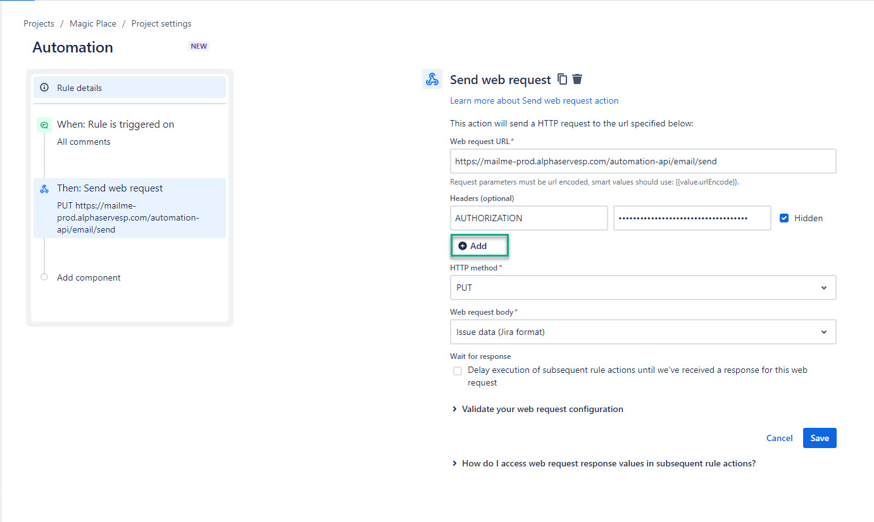Screen dimensions: 874x522
Task: Go to Magic Place in breadcrumb
Action: (93, 24)
